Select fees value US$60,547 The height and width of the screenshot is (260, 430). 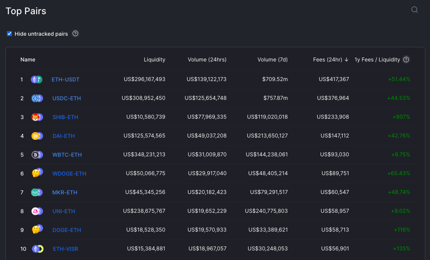coord(335,192)
